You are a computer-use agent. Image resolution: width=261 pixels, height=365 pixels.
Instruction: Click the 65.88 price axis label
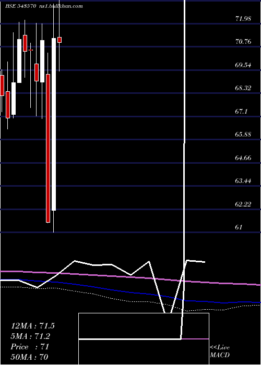243,135
